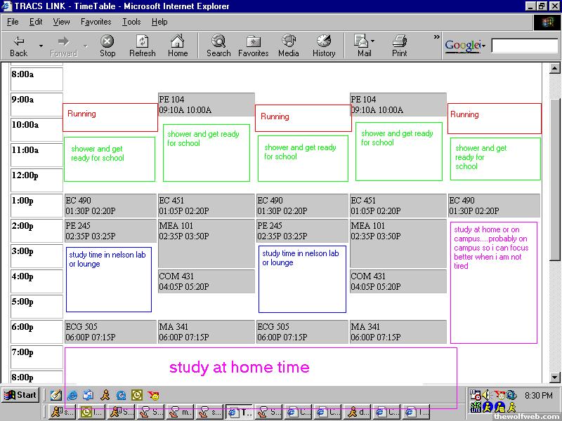The height and width of the screenshot is (421, 562).
Task: Open the Favorites pane
Action: [x=253, y=46]
